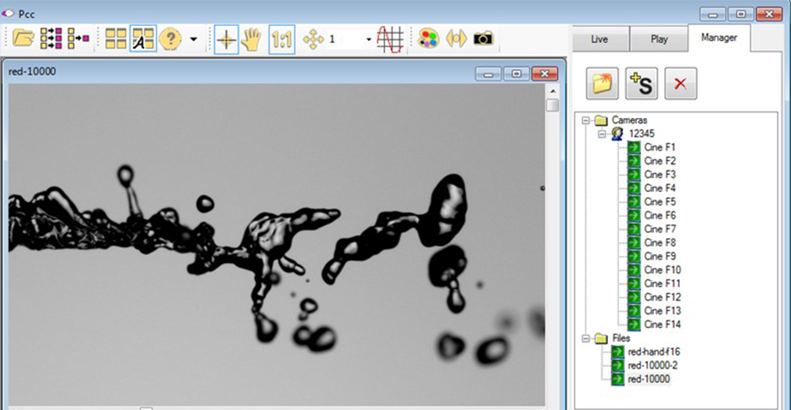Screen dimensions: 791x410
Task: Click the four-arrow fit zoom icon
Action: pyautogui.click(x=313, y=40)
